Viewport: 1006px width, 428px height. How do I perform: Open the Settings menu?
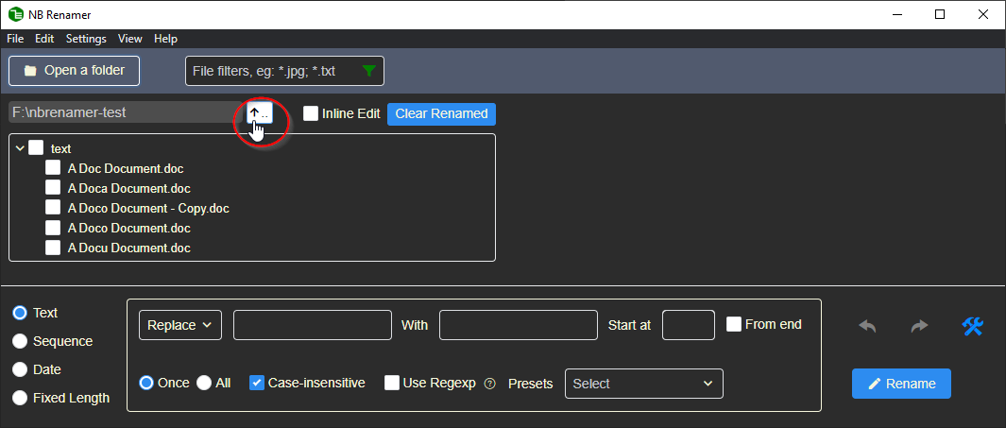86,39
